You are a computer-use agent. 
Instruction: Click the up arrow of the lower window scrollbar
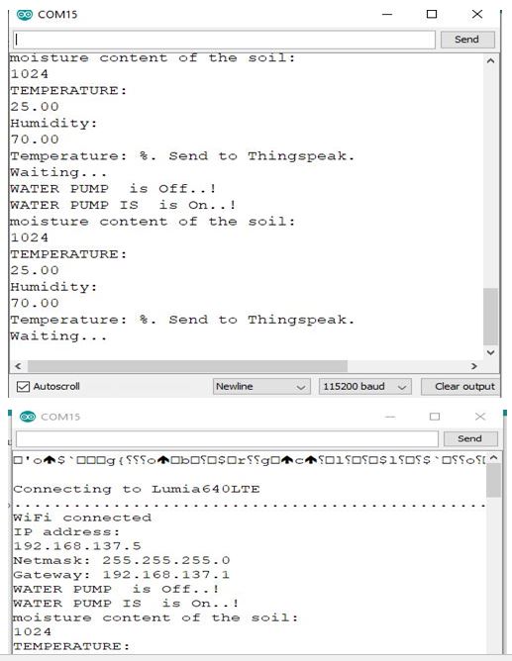[494, 457]
